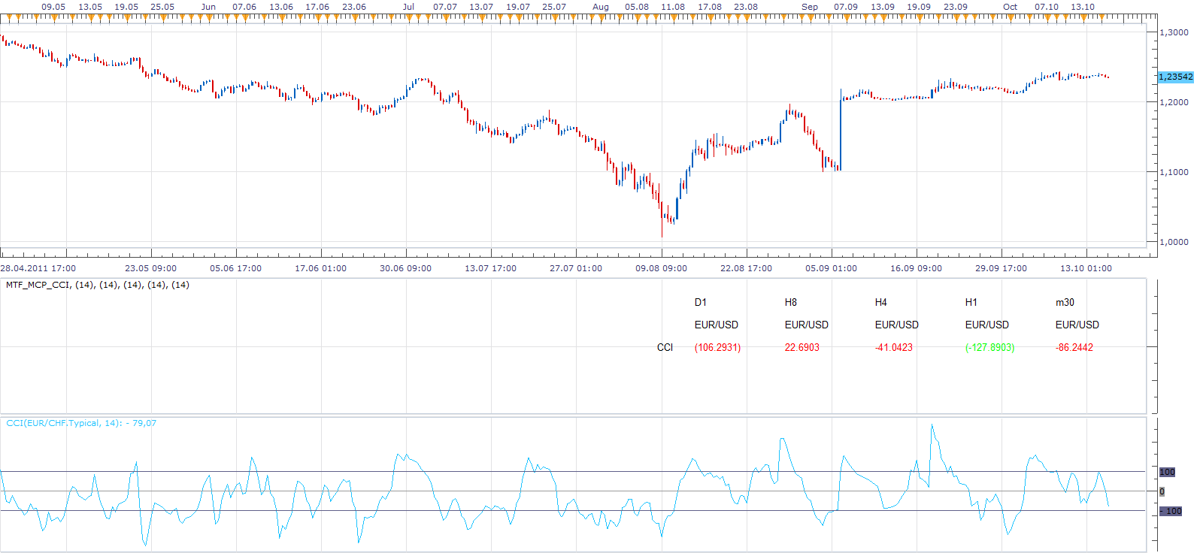The height and width of the screenshot is (553, 1200).
Task: Click EUR/USD under the H1 column
Action: click(987, 325)
